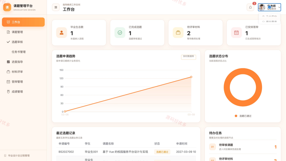Click the 最近选题记录 heading

[66, 133]
